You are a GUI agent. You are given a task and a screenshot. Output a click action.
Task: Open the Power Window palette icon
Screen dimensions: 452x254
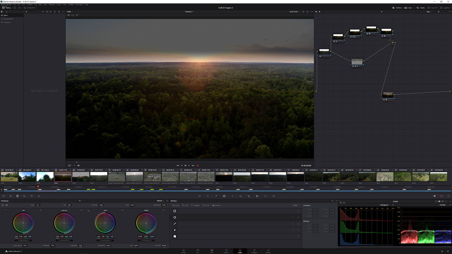coord(224,196)
